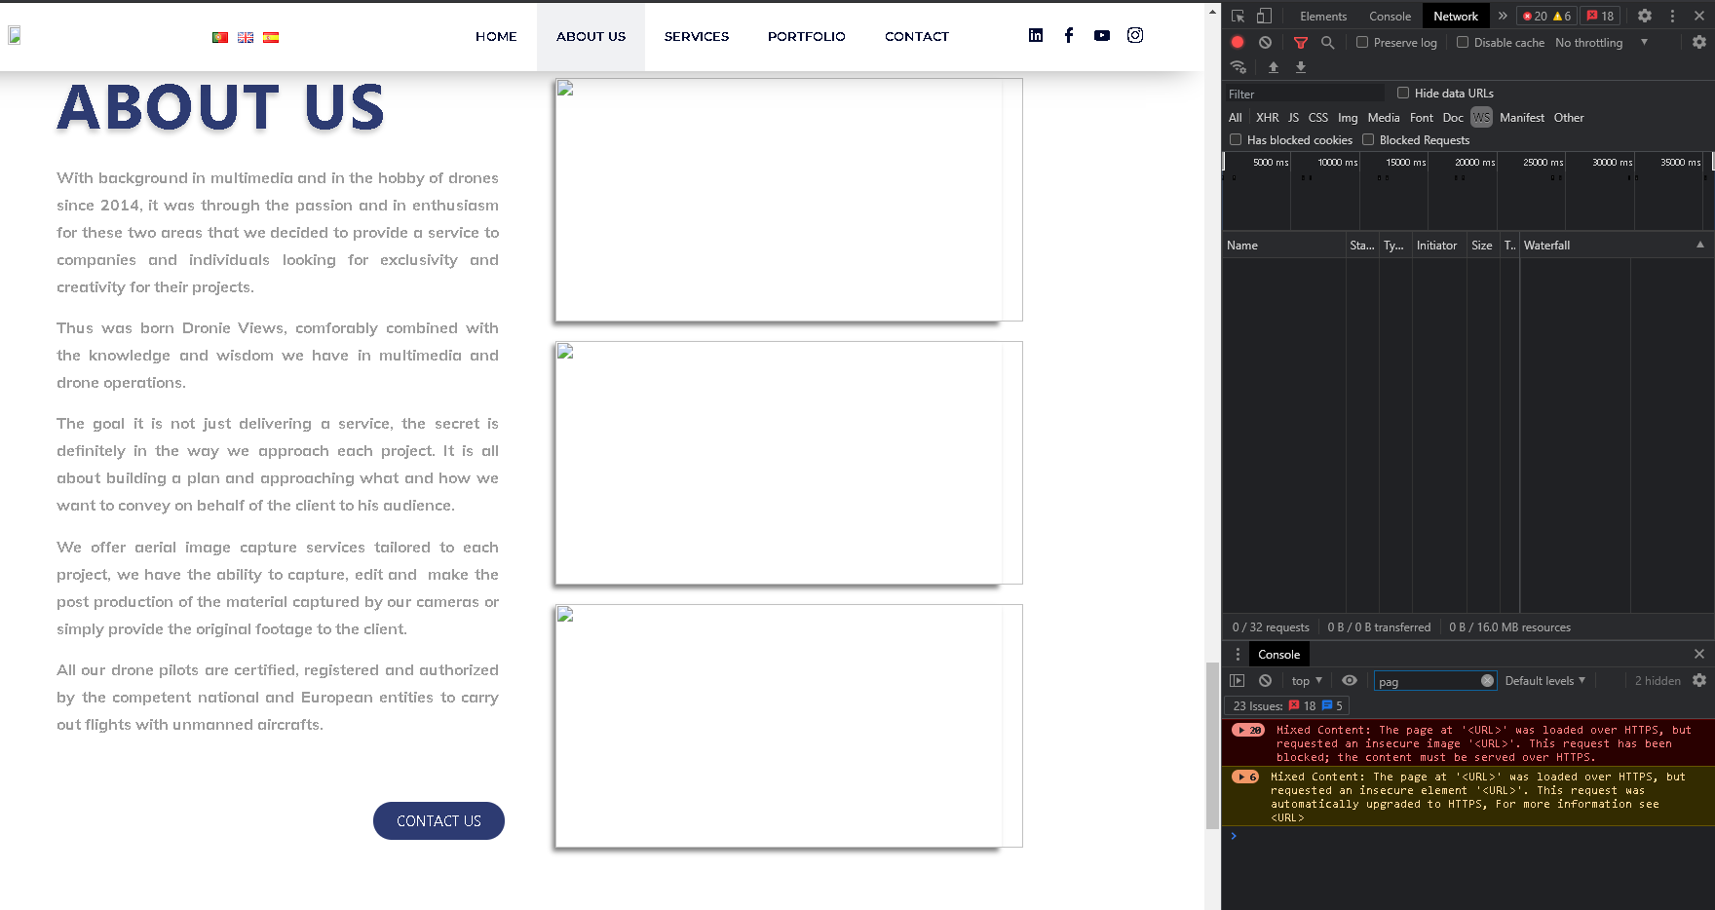Check the Hide data URLs option

pos(1403,94)
